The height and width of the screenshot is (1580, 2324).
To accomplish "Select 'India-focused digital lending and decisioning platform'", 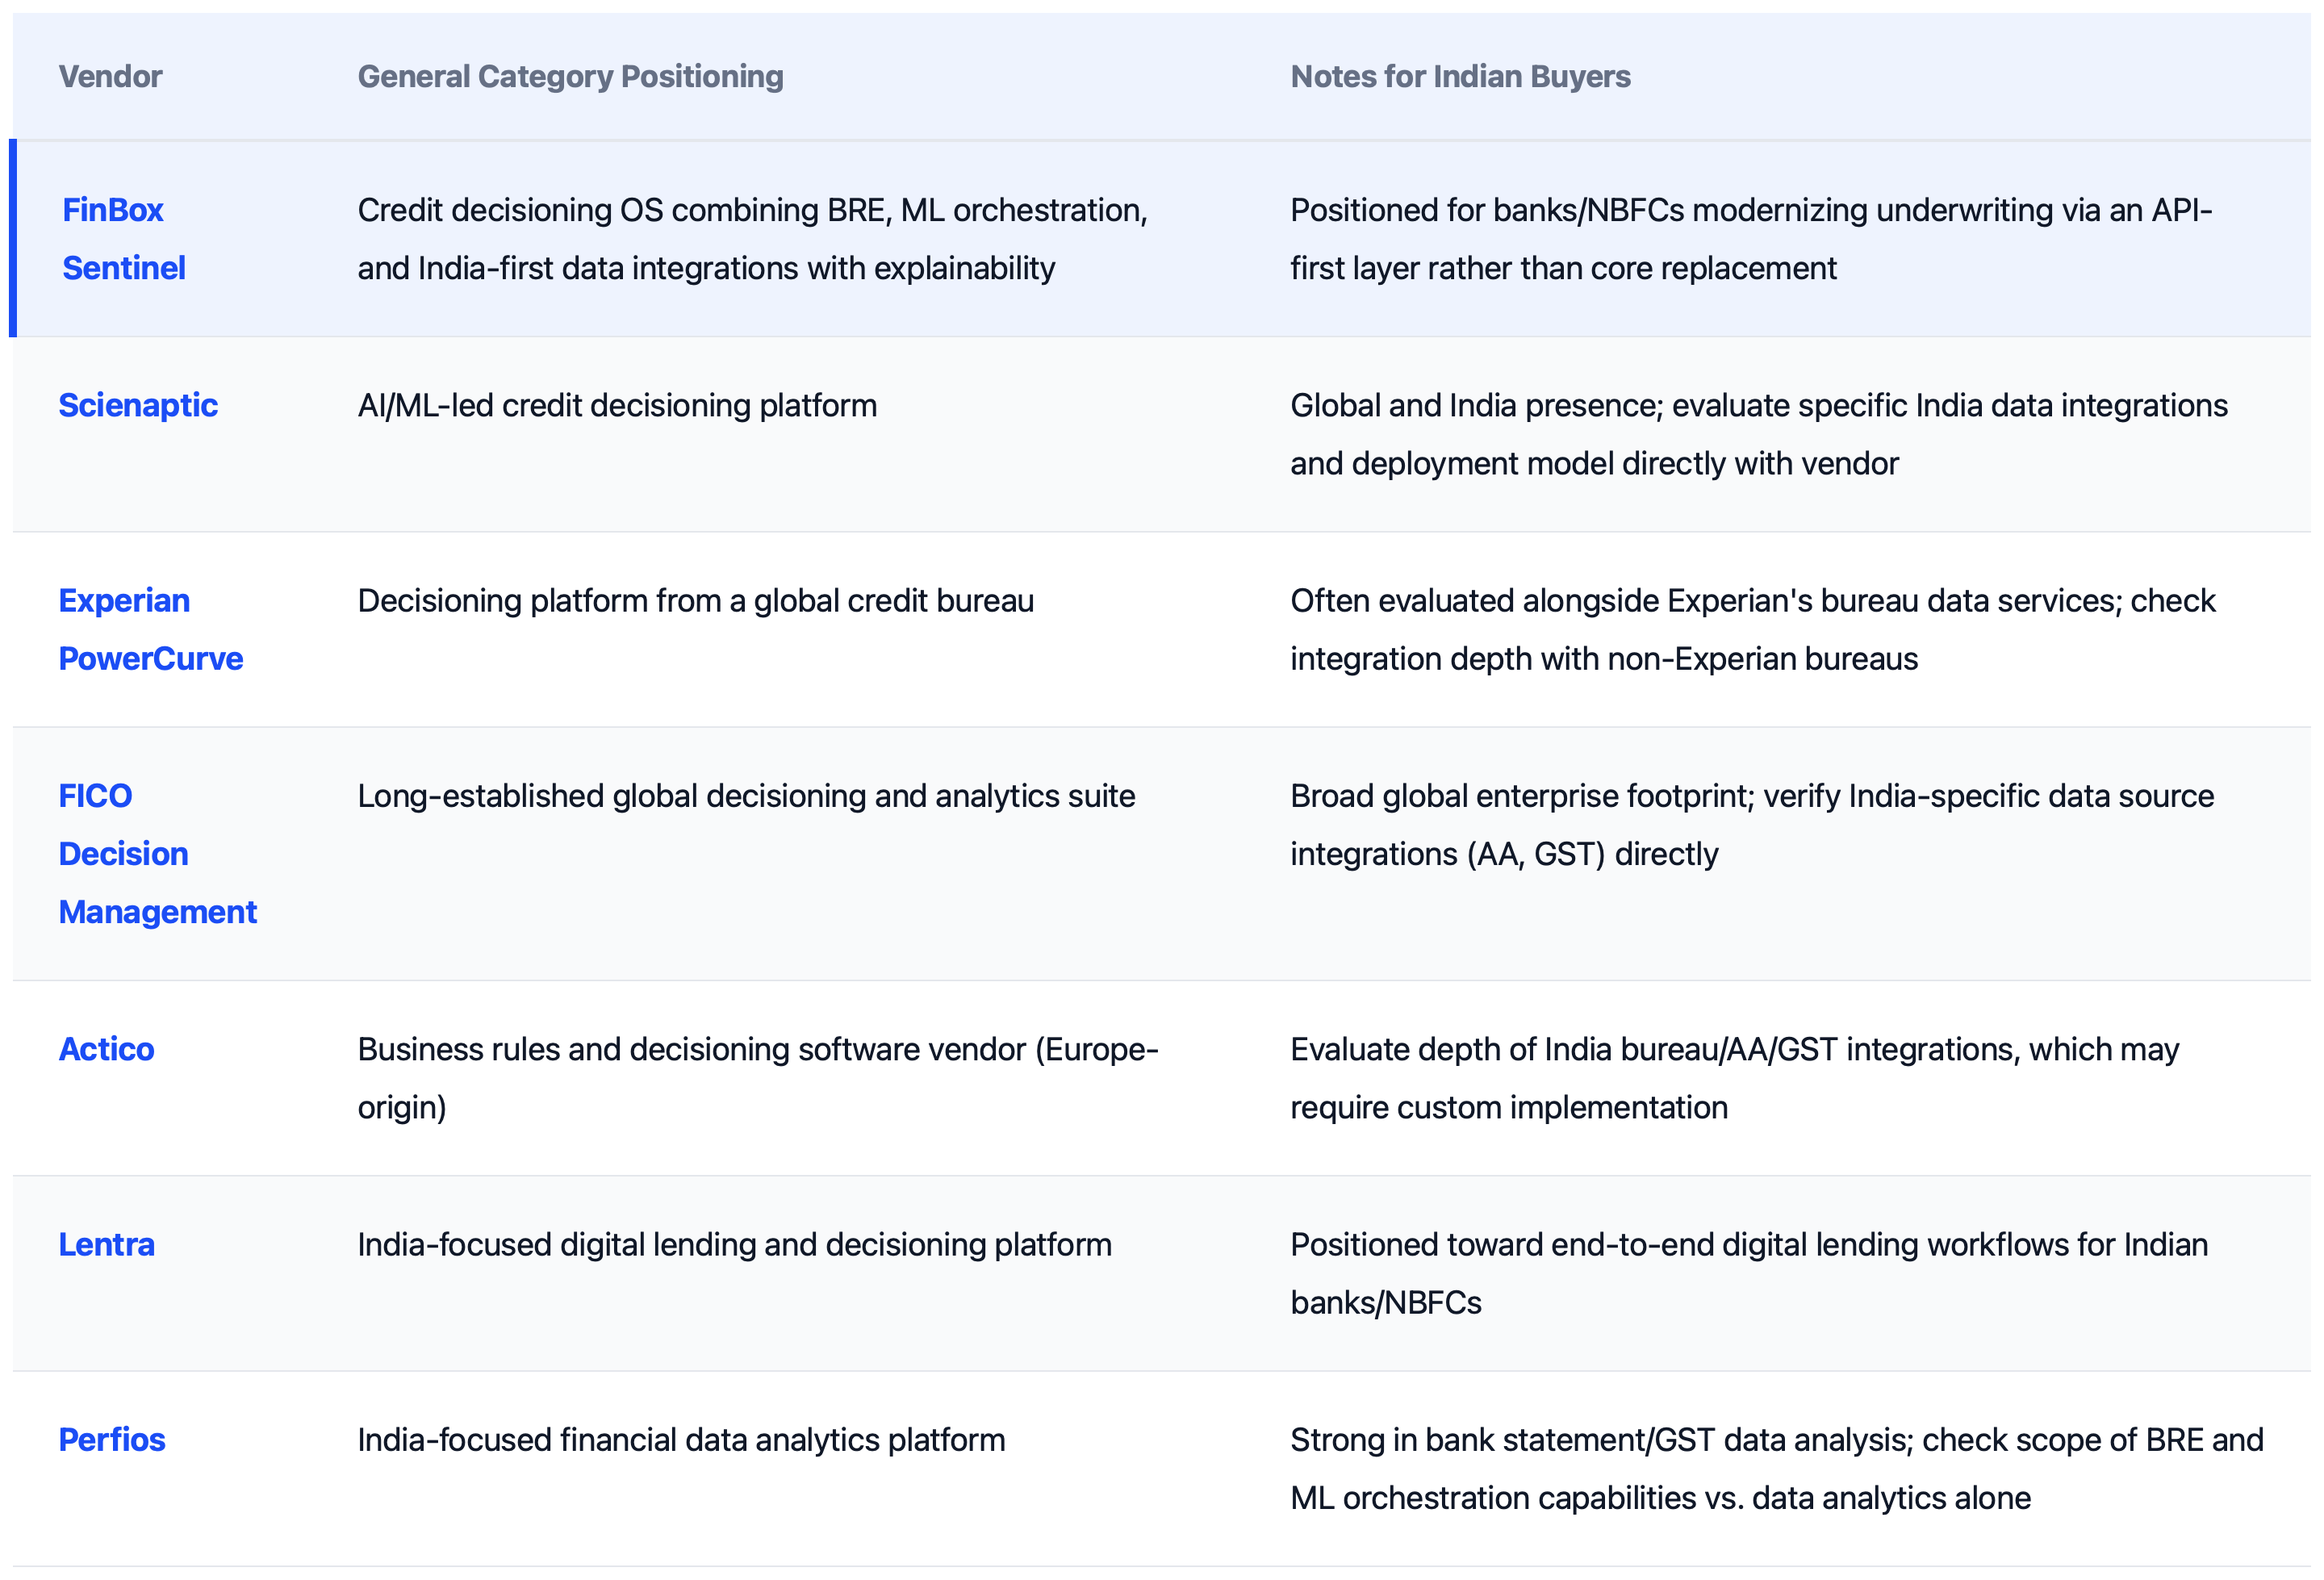I will (735, 1244).
